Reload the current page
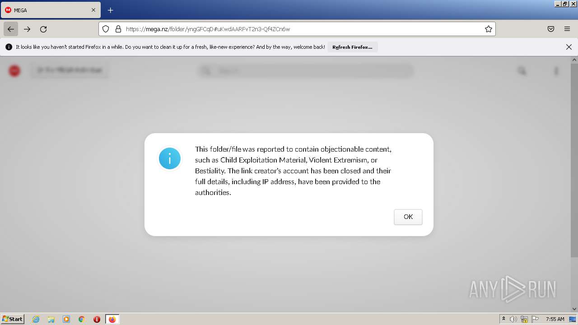Viewport: 578px width, 325px height. [x=43, y=29]
